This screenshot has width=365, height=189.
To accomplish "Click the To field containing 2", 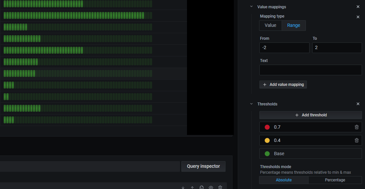I will pos(337,48).
